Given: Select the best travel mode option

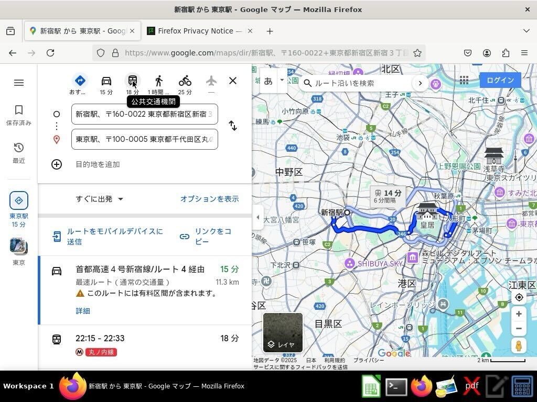Looking at the screenshot, I should click(x=80, y=84).
